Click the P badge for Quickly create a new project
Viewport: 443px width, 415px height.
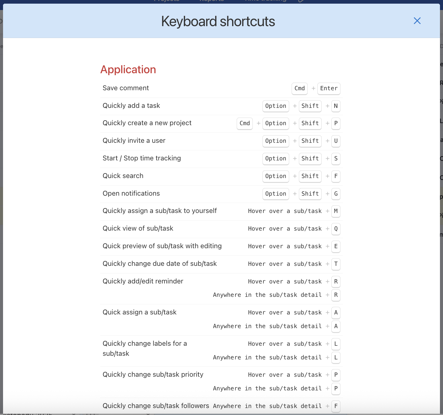point(336,124)
